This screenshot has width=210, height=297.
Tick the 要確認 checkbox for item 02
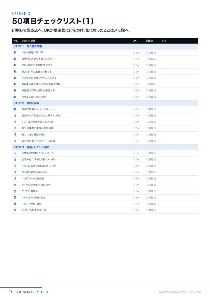pyautogui.click(x=147, y=59)
